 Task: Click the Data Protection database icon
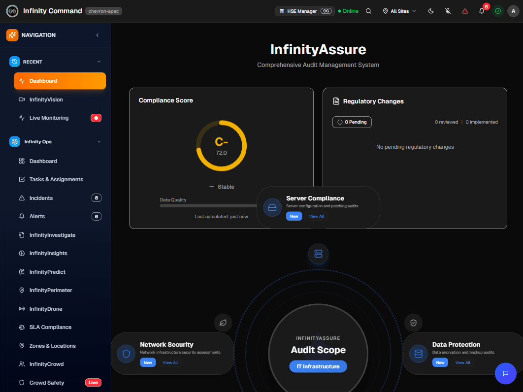click(418, 354)
